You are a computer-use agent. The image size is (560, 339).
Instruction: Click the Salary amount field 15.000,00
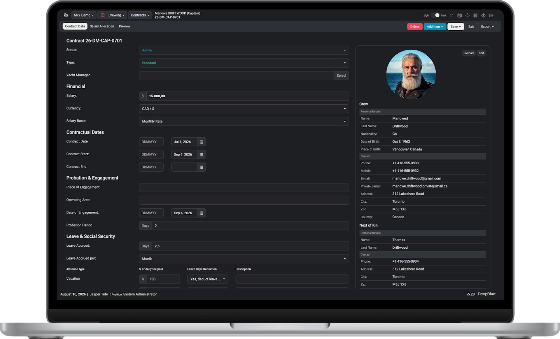tap(247, 96)
